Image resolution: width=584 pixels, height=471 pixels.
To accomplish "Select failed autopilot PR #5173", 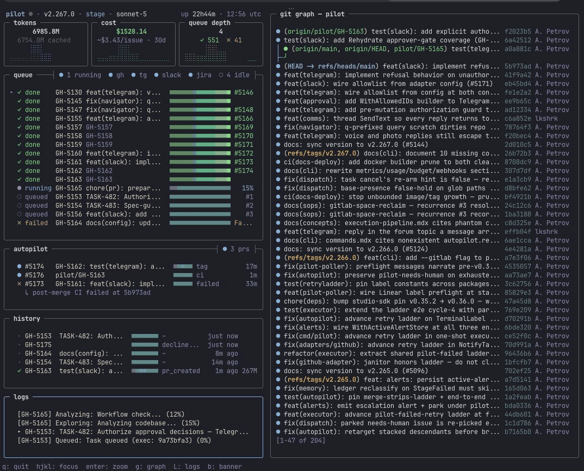I will pyautogui.click(x=136, y=284).
